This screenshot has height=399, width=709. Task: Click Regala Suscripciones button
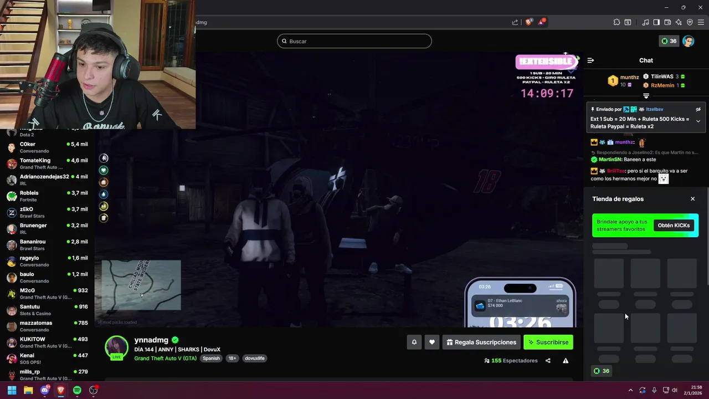pyautogui.click(x=481, y=342)
